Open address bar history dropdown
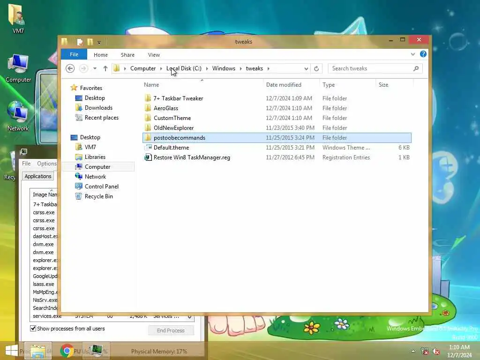Viewport: 480px width, 360px height. point(306,68)
